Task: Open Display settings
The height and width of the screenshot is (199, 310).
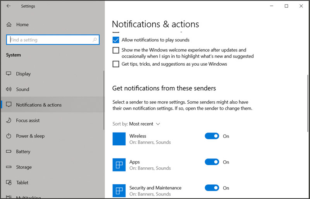Action: click(23, 74)
